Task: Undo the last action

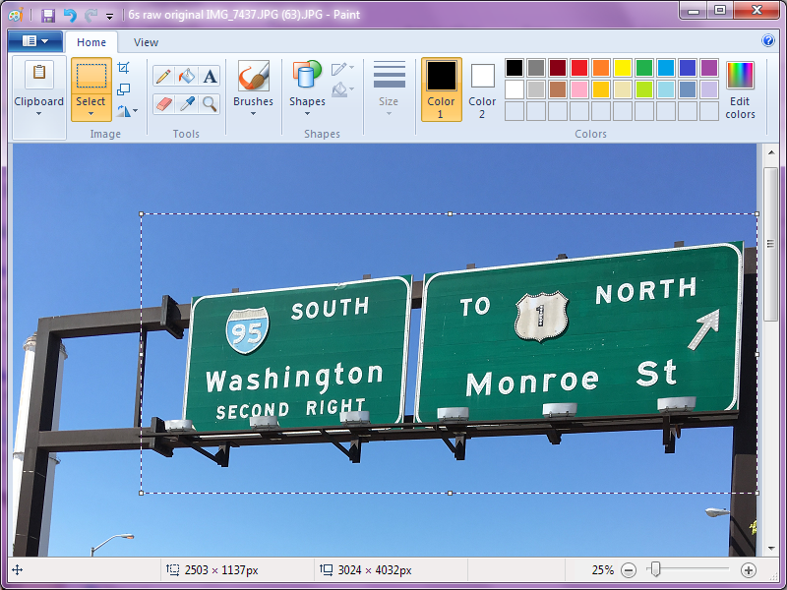Action: 70,15
